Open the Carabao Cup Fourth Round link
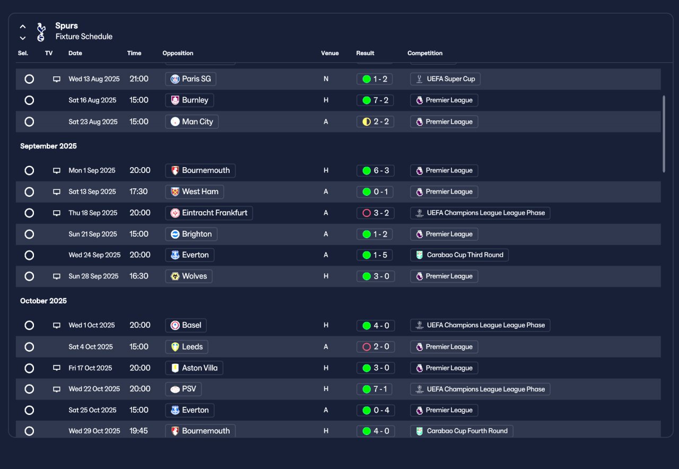This screenshot has height=469, width=679. [462, 431]
